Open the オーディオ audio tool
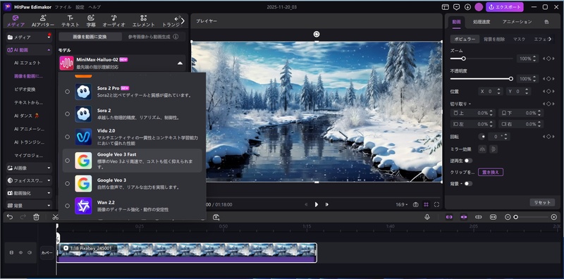 (x=114, y=21)
